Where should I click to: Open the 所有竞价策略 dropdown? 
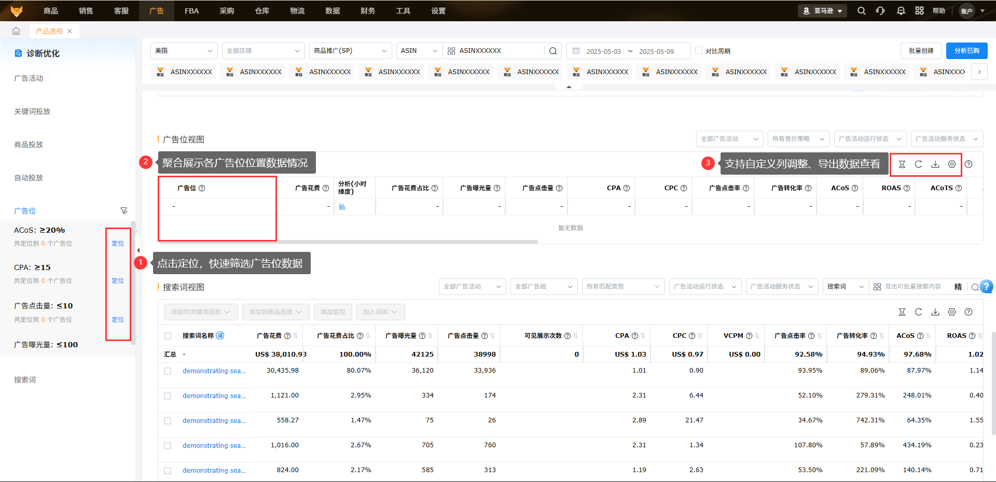(x=798, y=139)
